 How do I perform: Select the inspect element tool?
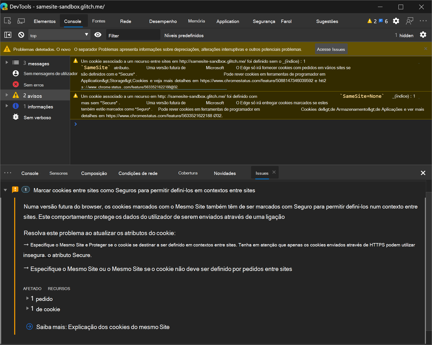point(8,21)
